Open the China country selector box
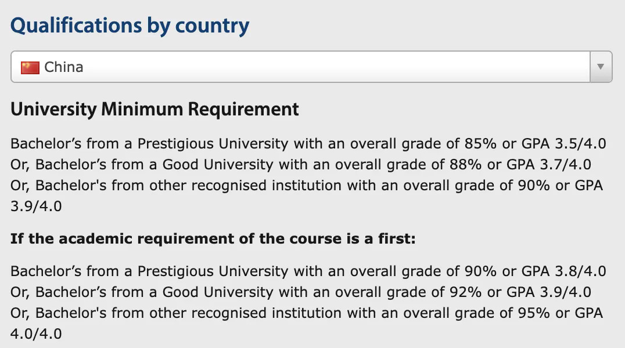 [x=302, y=67]
